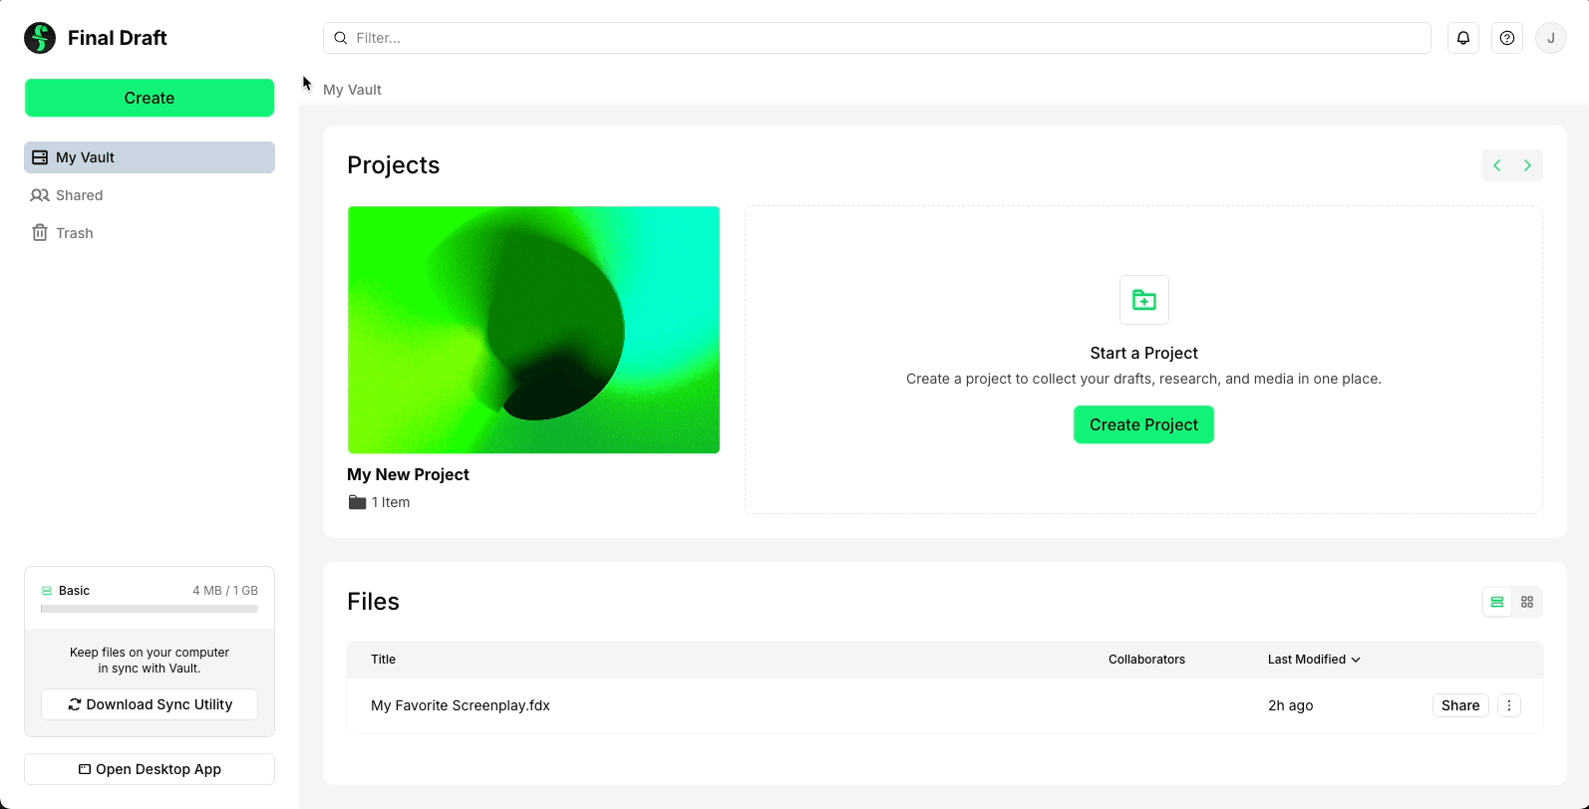Click the Create Project button
Viewport: 1589px width, 809px height.
pyautogui.click(x=1143, y=424)
